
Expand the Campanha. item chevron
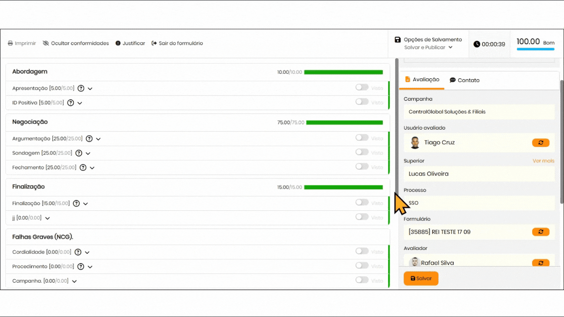pyautogui.click(x=74, y=281)
